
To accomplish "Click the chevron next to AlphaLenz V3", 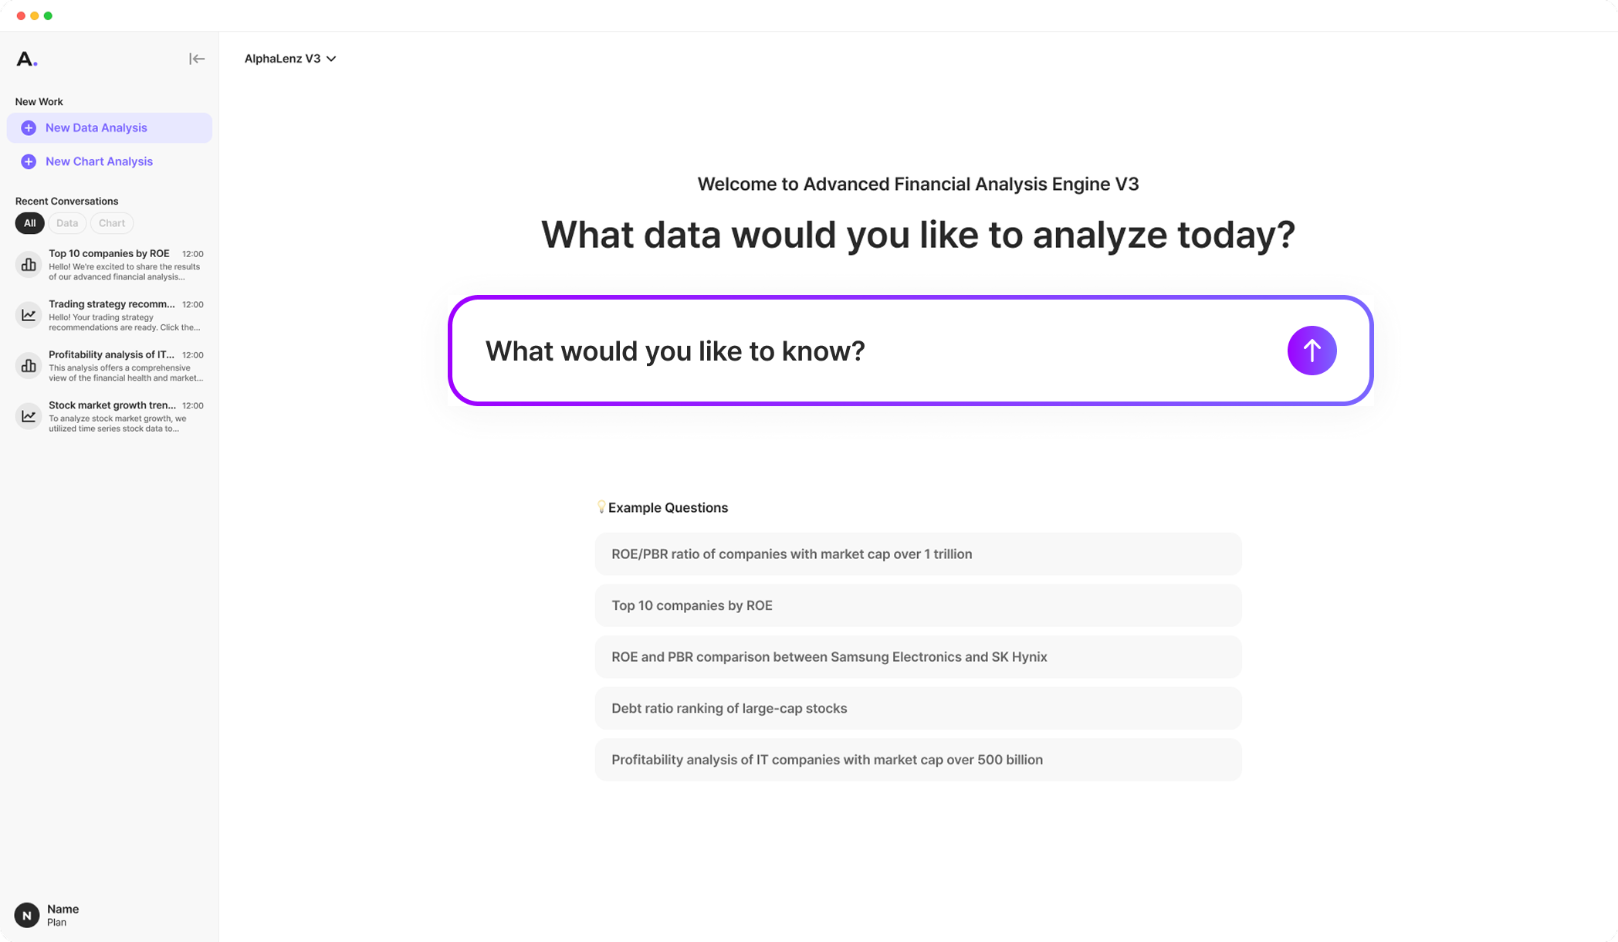I will pyautogui.click(x=331, y=59).
